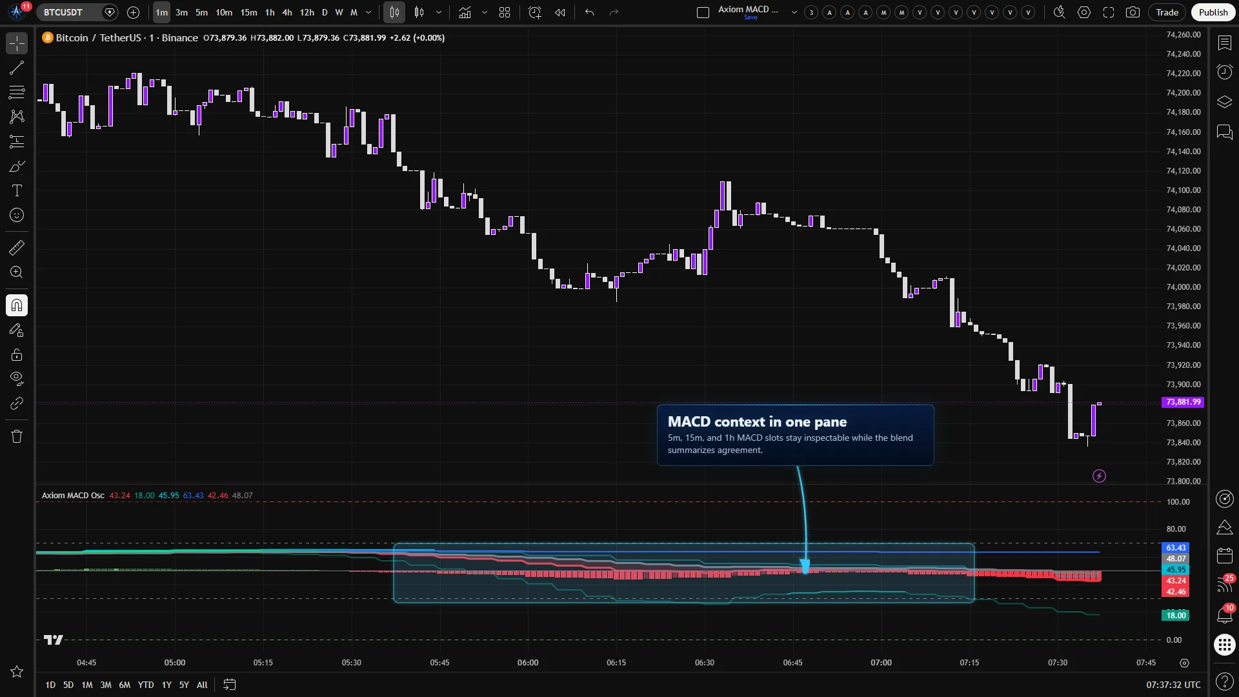Toggle stay in drawing mode pencil-lock
Image resolution: width=1239 pixels, height=697 pixels.
point(17,330)
